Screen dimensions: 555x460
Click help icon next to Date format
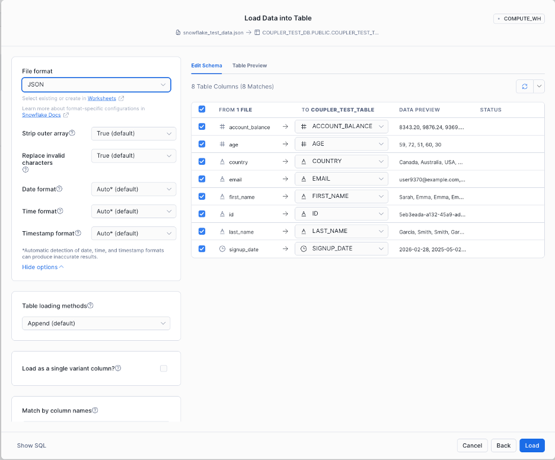[x=59, y=189]
